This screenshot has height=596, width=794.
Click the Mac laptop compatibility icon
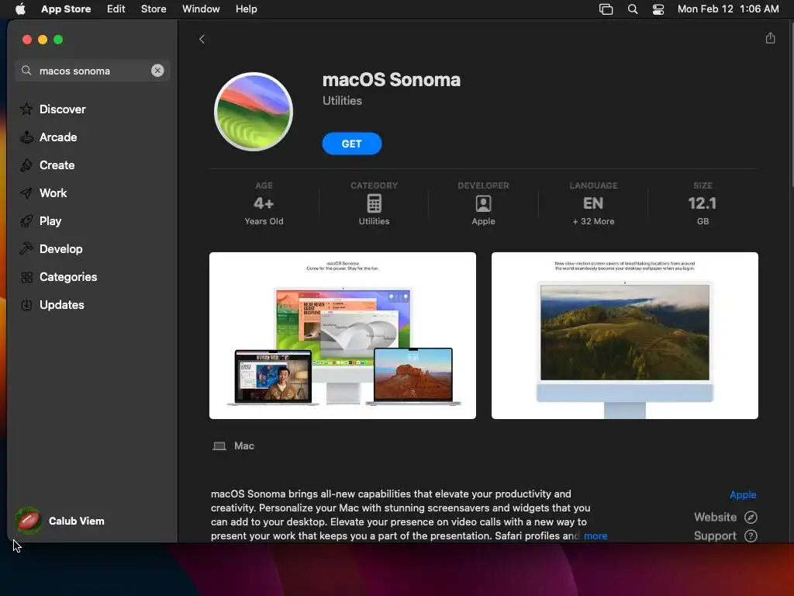219,446
